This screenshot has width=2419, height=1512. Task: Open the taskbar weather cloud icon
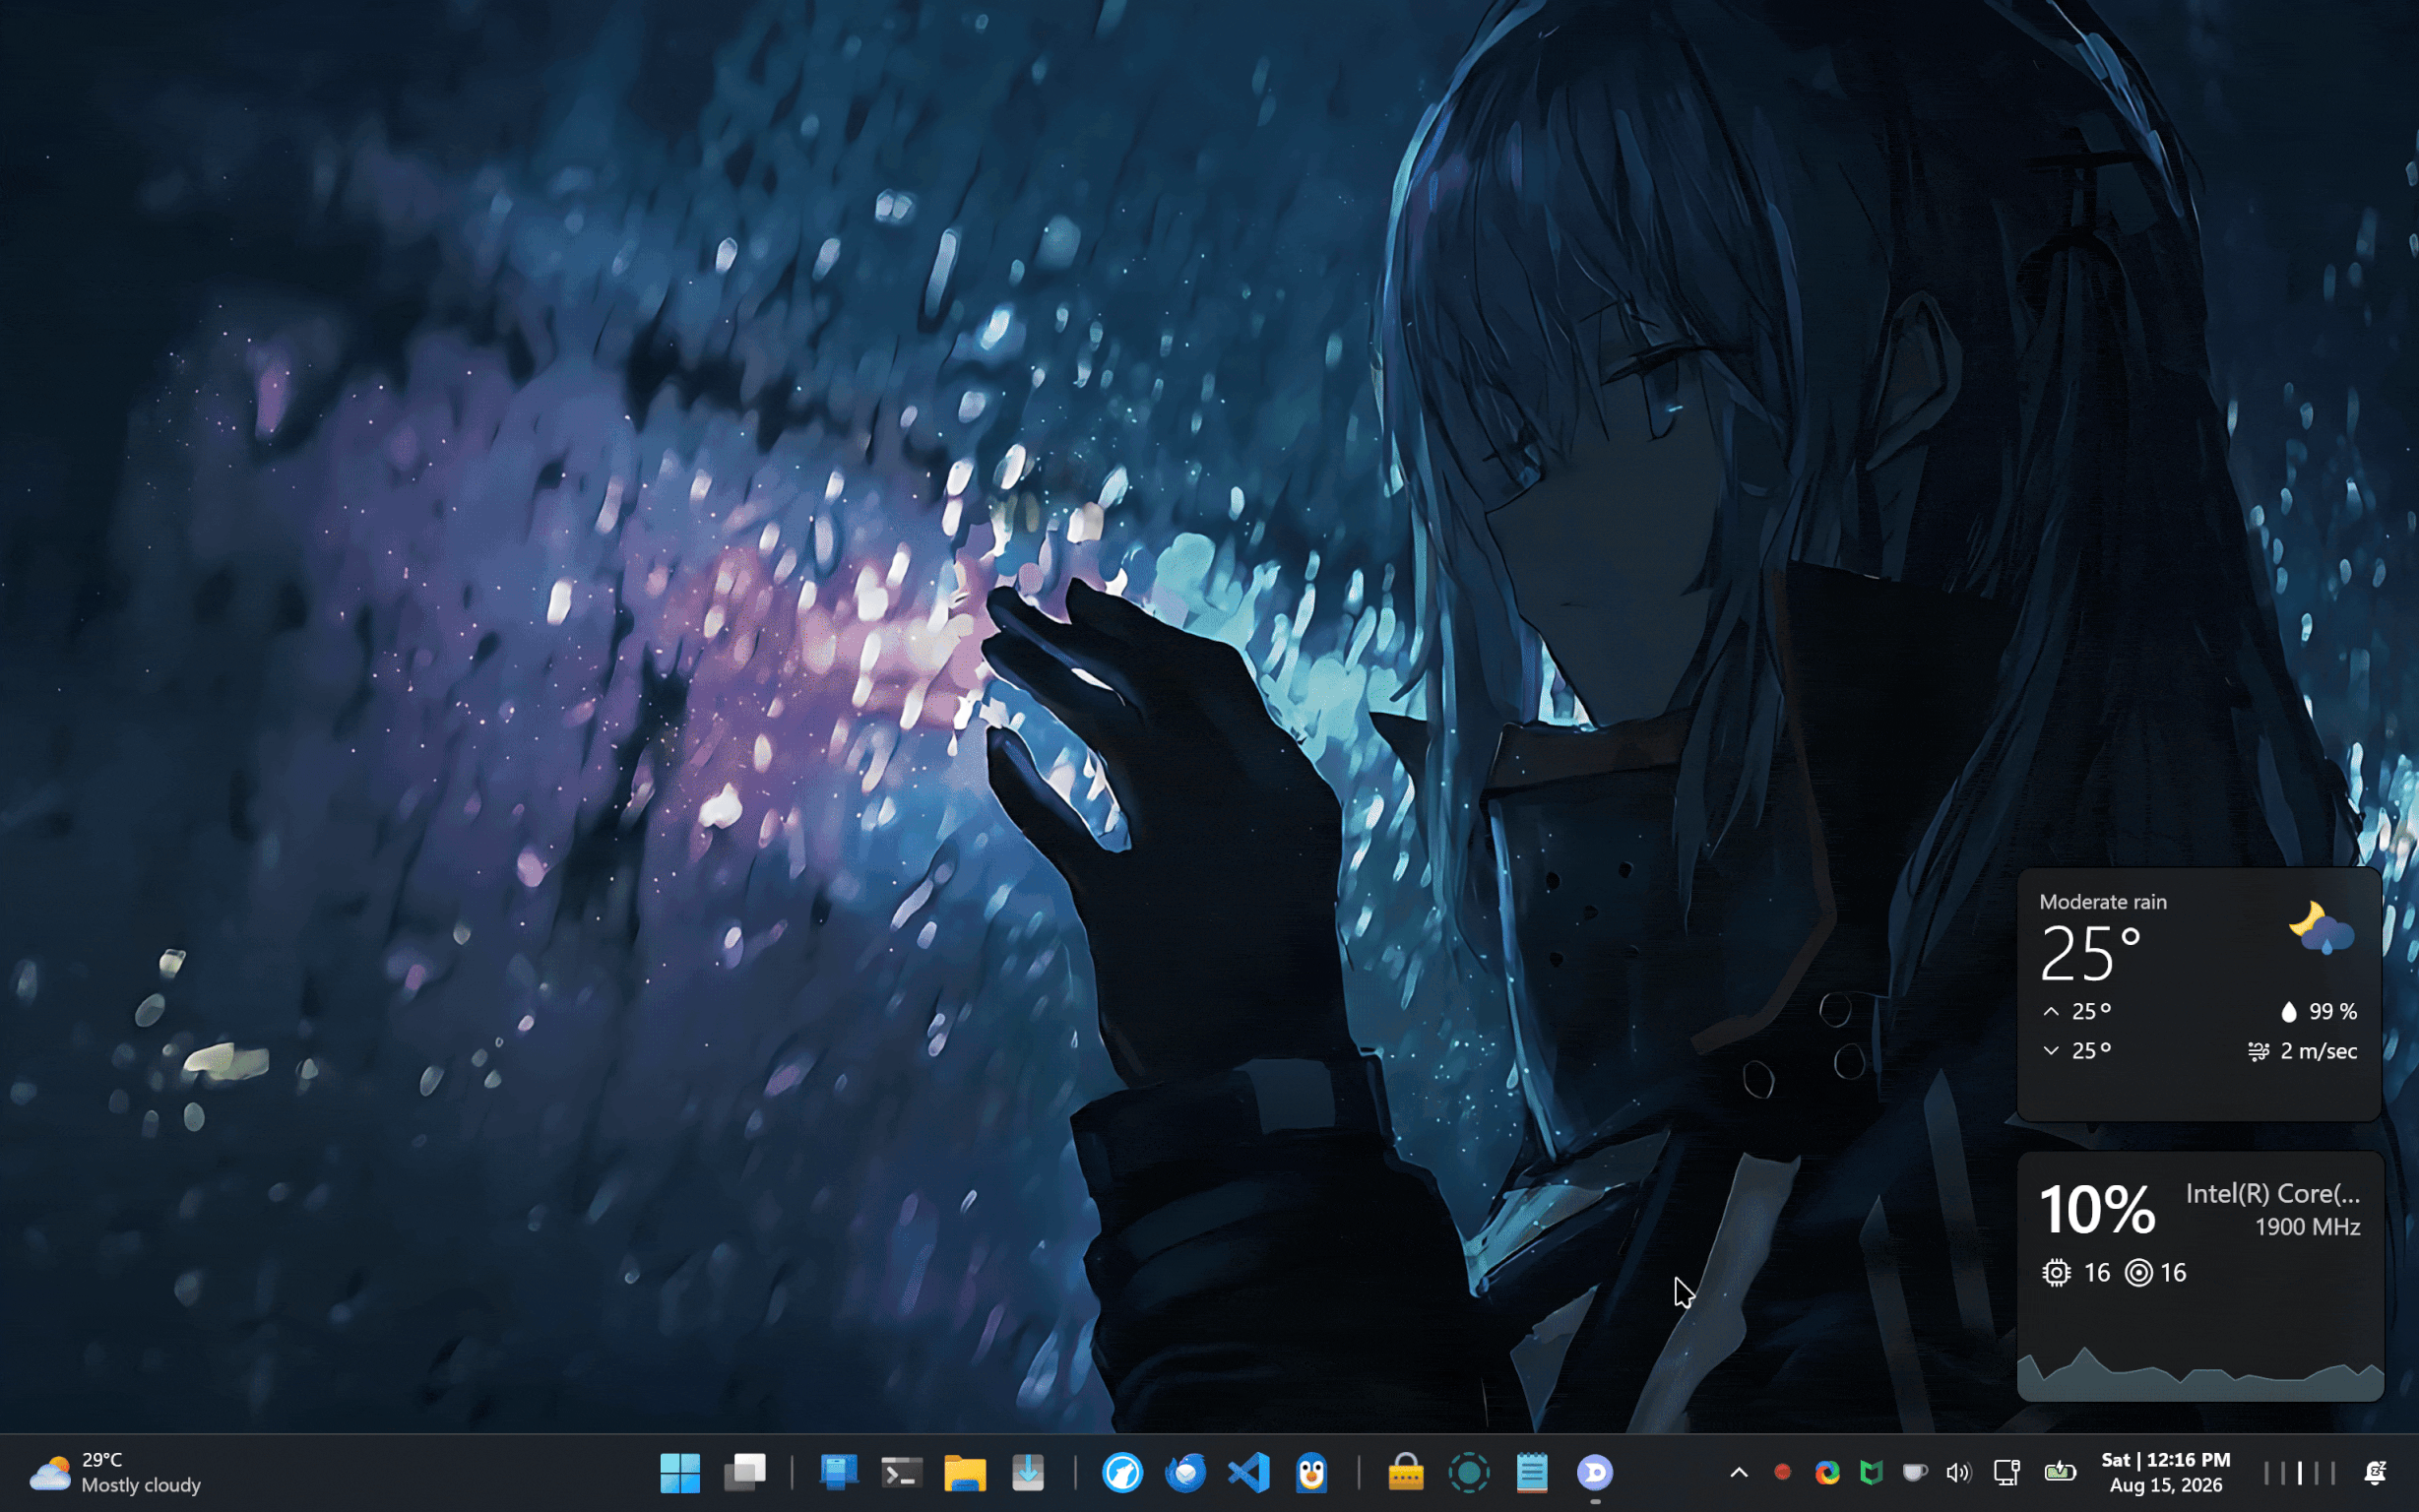pos(50,1473)
